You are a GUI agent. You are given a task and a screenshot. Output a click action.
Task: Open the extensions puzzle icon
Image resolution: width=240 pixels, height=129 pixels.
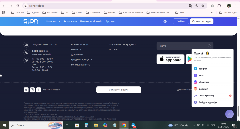click(x=219, y=6)
